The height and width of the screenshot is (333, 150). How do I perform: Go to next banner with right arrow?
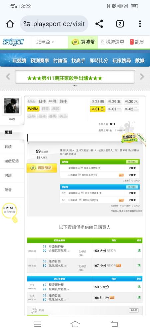point(142,77)
